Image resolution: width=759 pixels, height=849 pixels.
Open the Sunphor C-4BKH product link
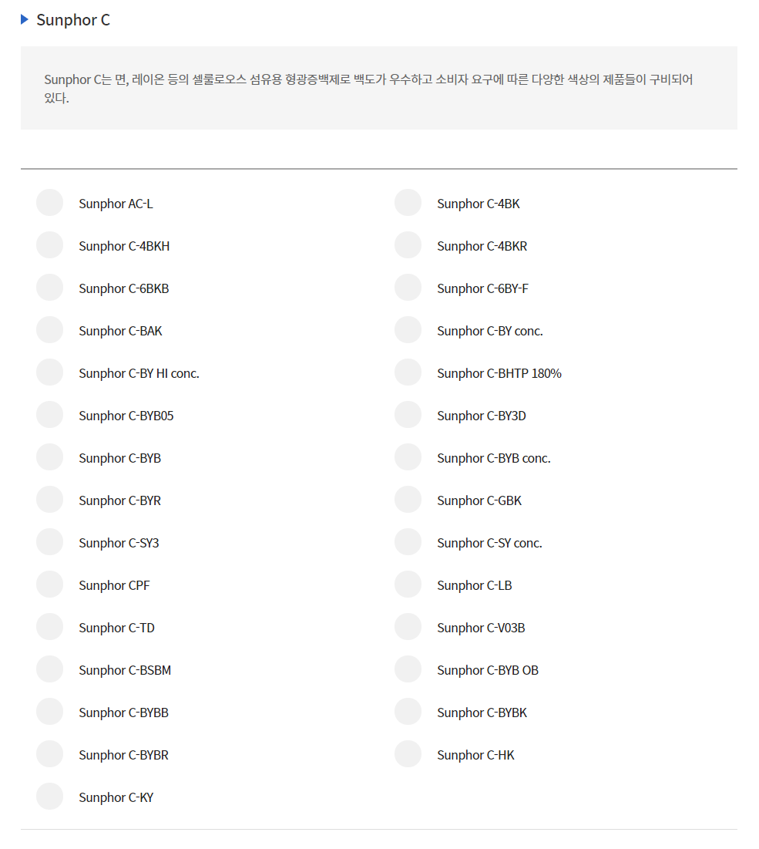(124, 246)
